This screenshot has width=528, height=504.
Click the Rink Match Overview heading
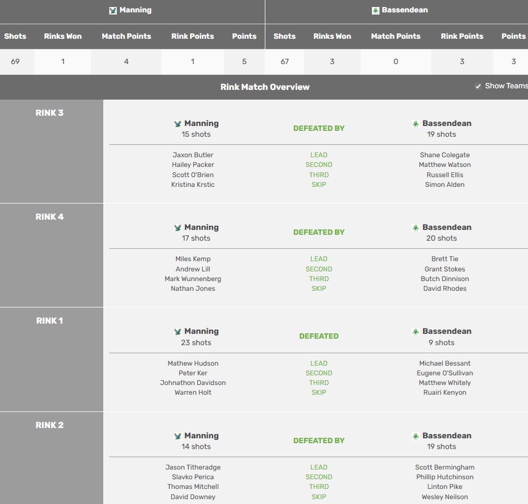tap(265, 87)
